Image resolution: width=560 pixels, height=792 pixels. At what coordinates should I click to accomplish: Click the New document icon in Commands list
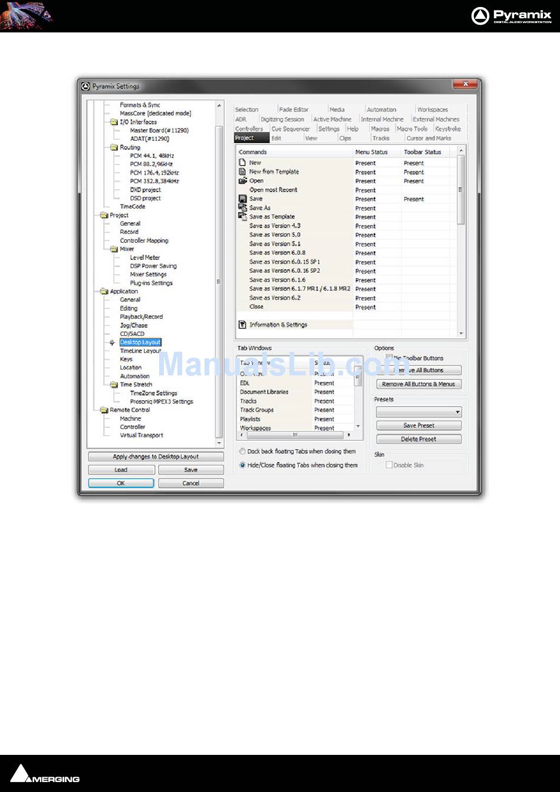click(242, 163)
